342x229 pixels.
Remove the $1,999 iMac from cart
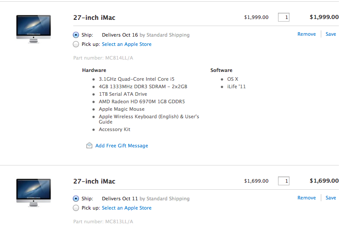[x=306, y=34]
